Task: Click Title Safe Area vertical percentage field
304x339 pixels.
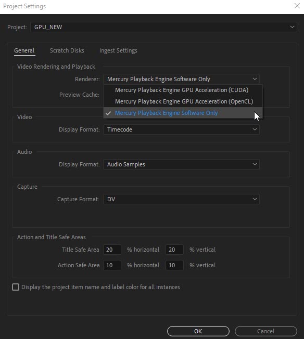Action: click(x=174, y=250)
